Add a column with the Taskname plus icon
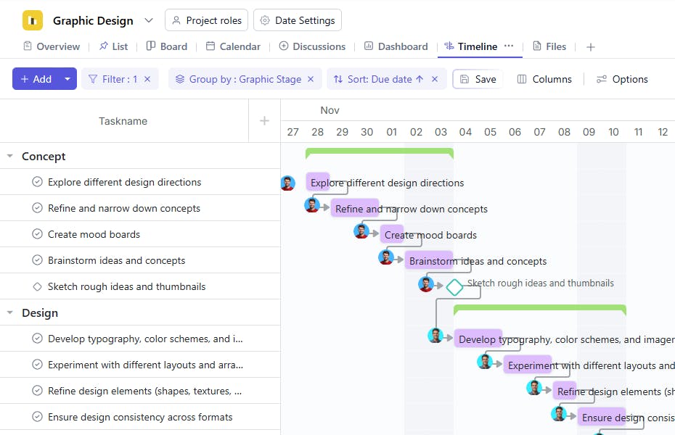The height and width of the screenshot is (435, 675). (x=264, y=121)
